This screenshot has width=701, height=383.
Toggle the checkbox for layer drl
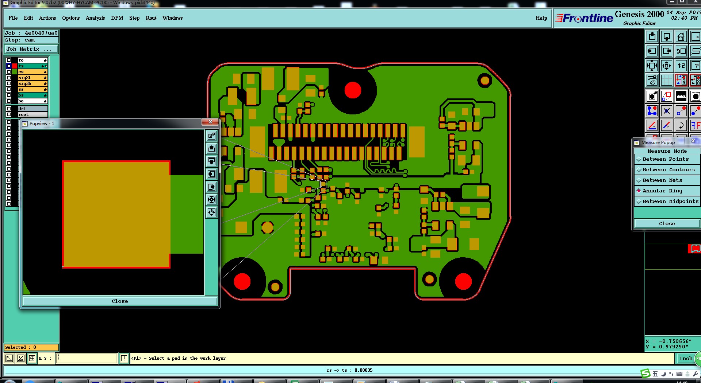click(x=9, y=109)
